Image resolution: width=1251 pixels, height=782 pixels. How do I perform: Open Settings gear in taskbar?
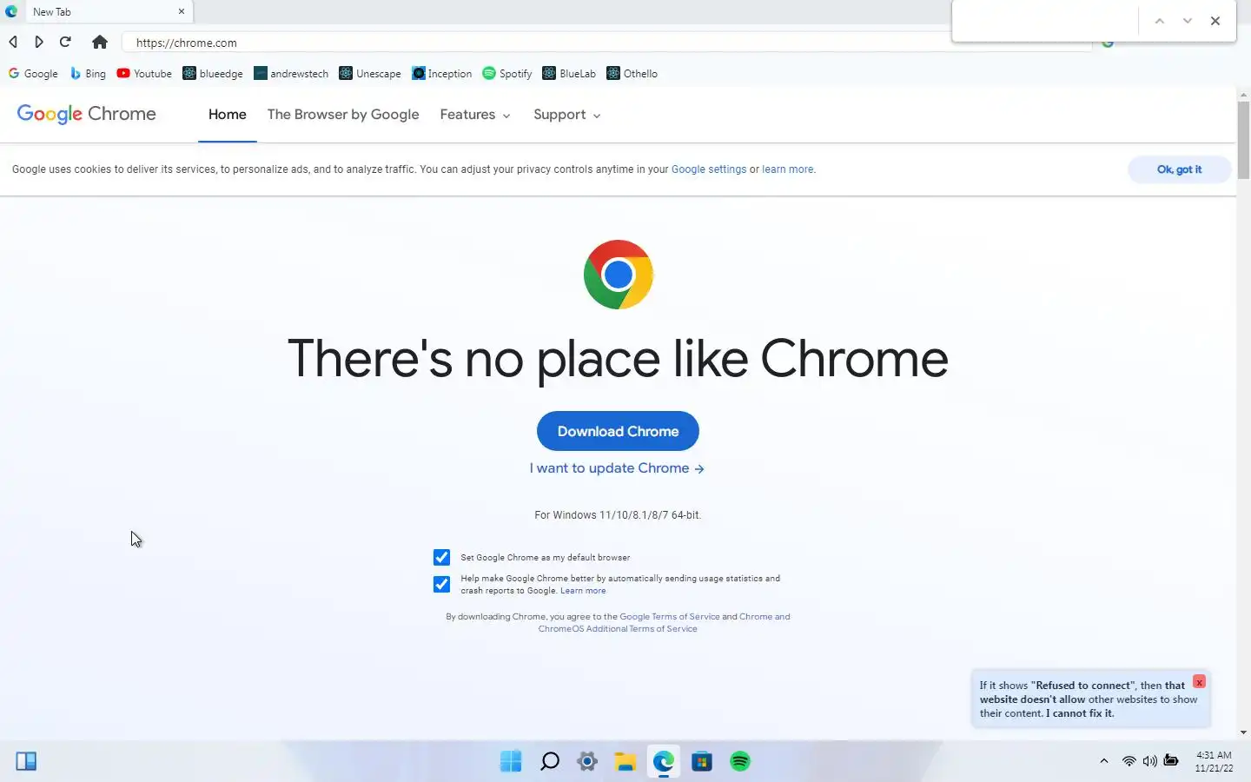point(587,761)
